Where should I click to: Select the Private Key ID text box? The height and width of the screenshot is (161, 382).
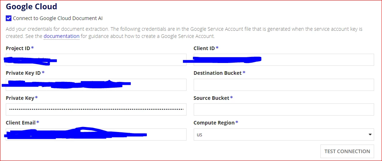click(96, 85)
